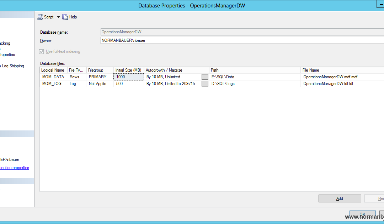This screenshot has height=224, width=384.
Task: Click the Initial Size (MB) column header
Action: pos(129,70)
